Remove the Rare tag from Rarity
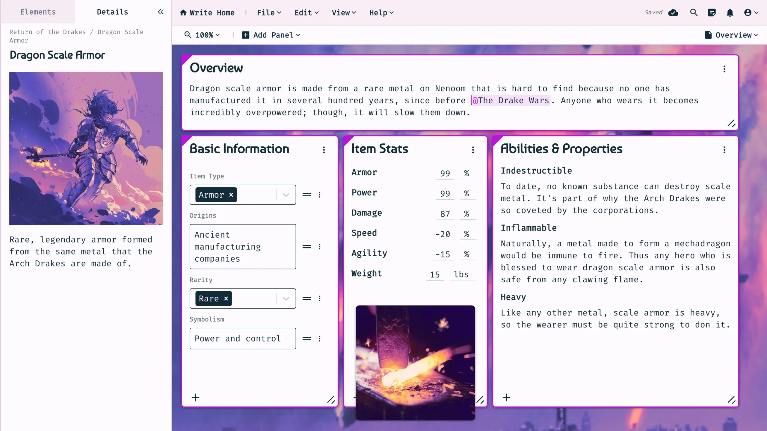Screen dimensions: 767x431 click(x=226, y=299)
